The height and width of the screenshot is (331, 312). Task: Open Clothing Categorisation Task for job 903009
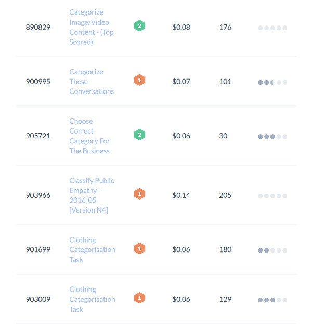[x=93, y=299]
